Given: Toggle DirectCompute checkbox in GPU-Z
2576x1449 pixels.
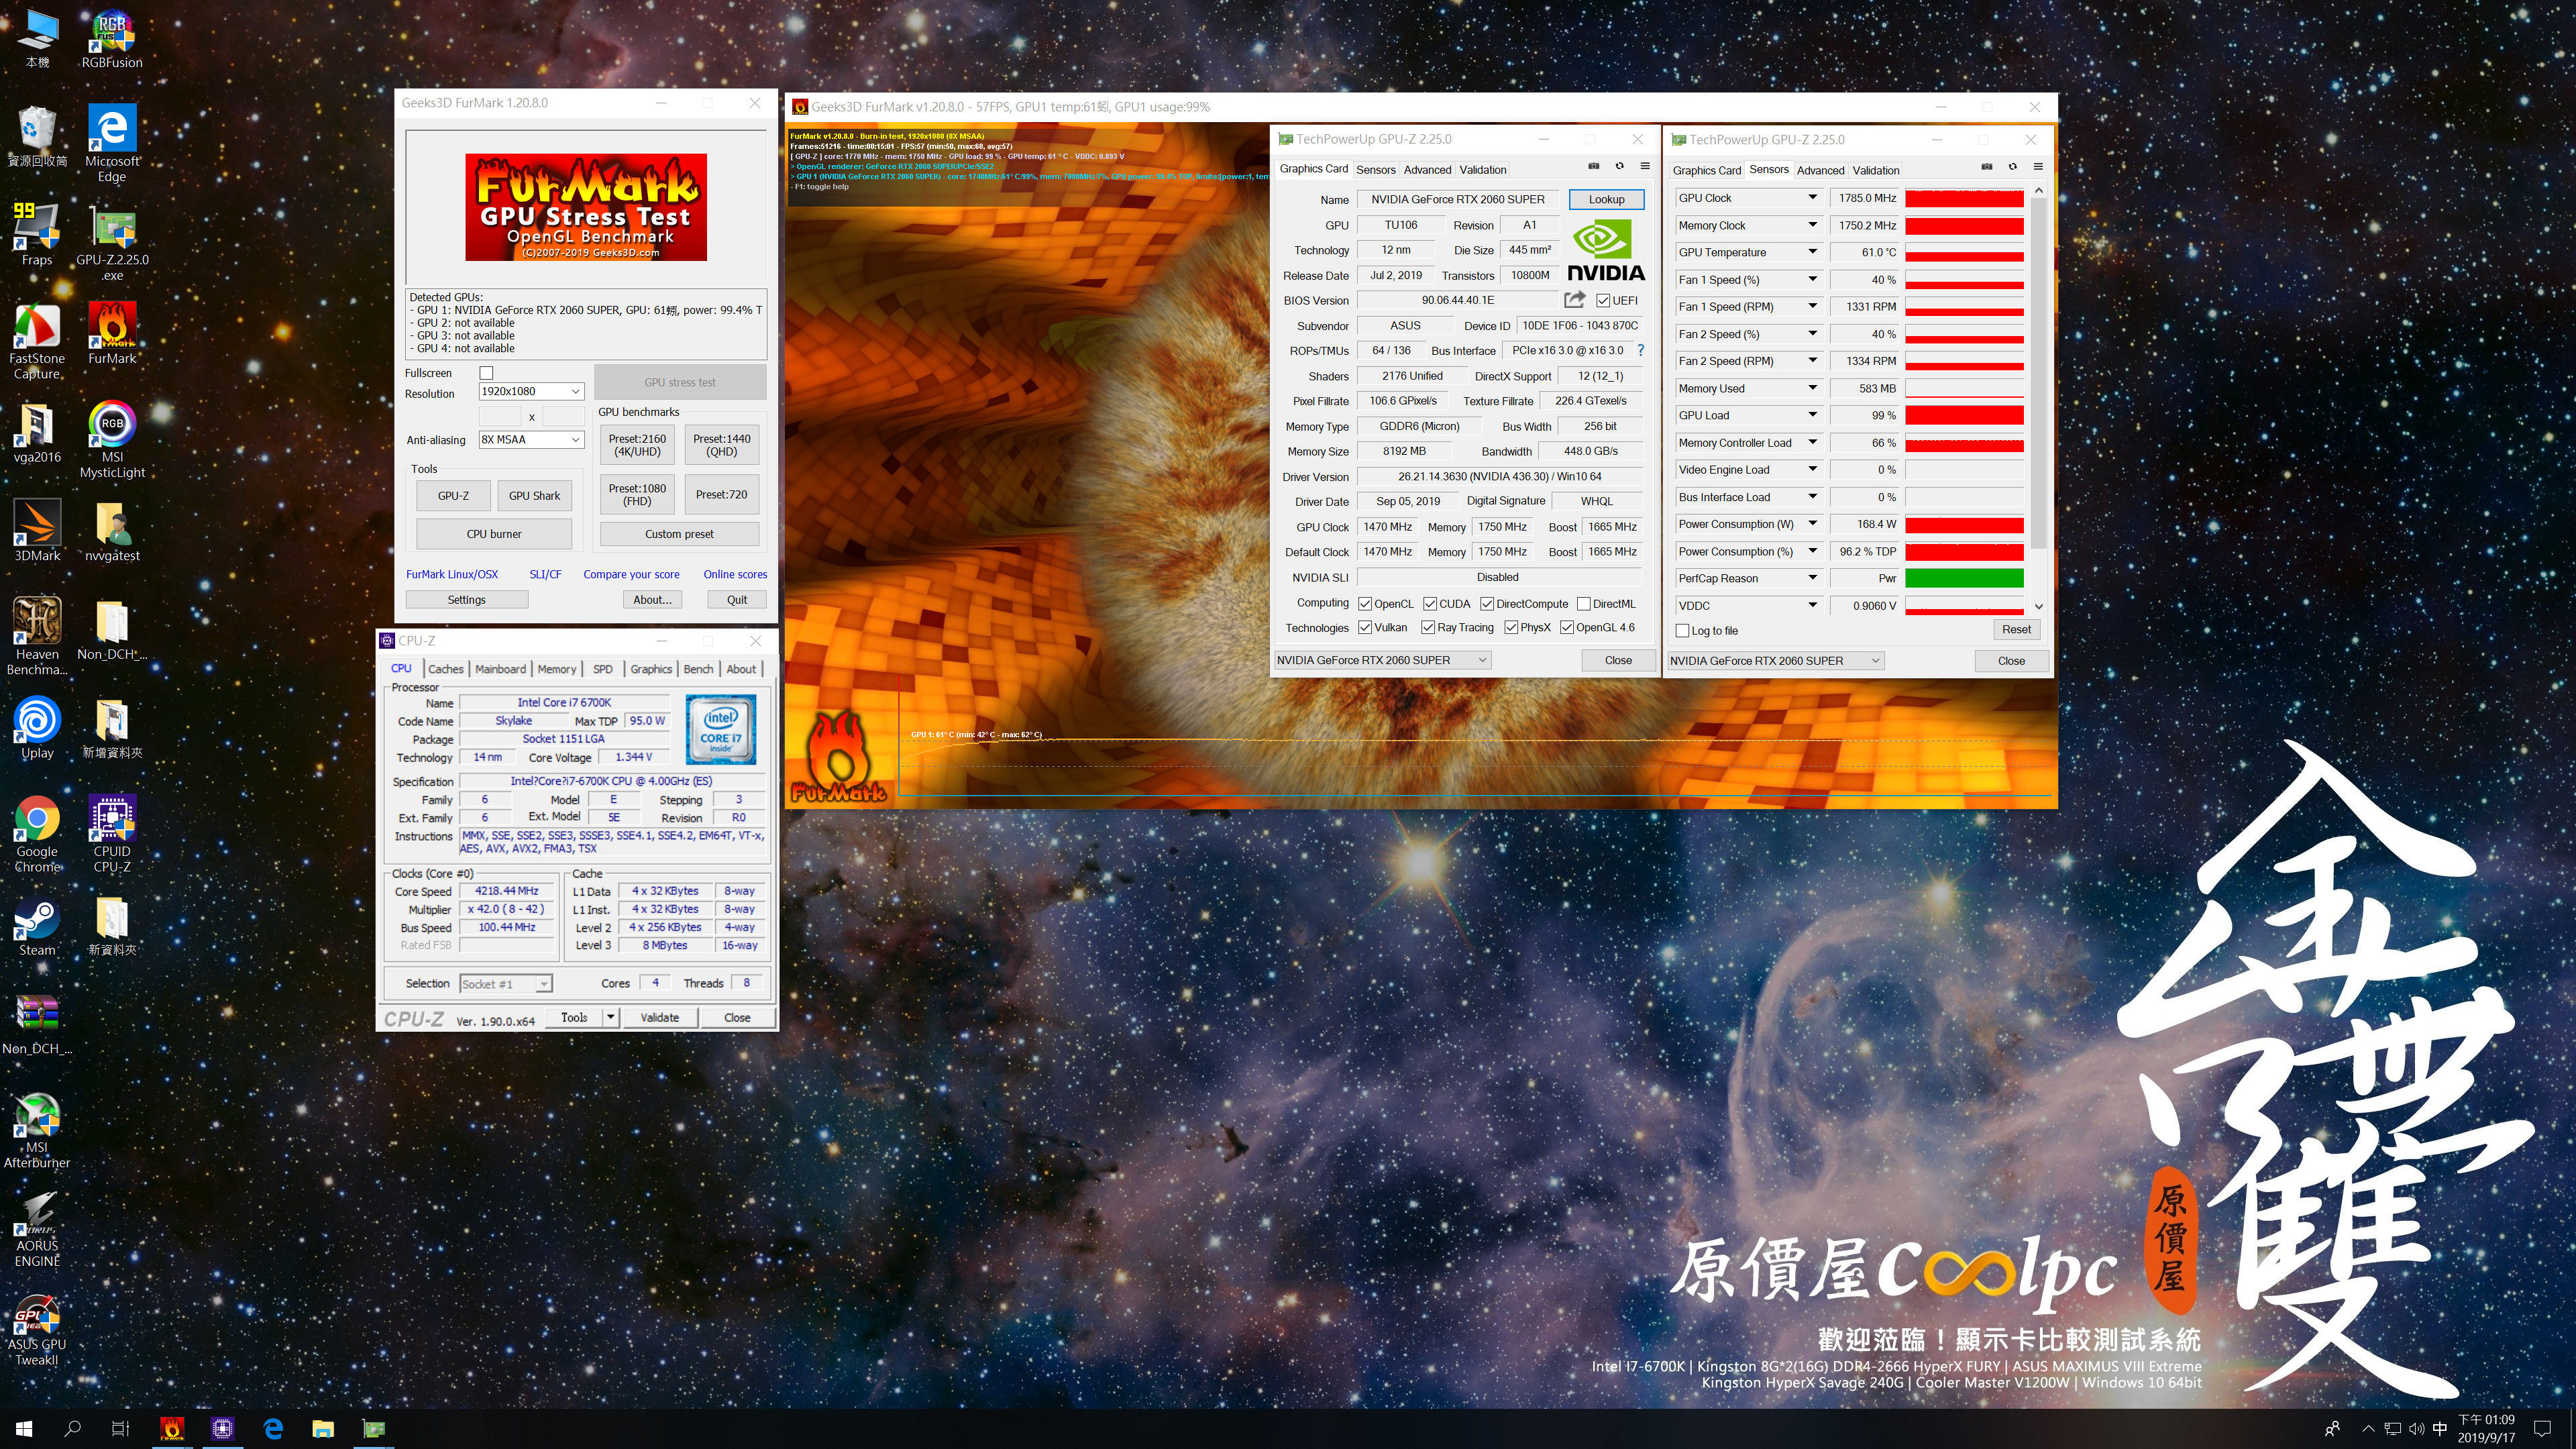Looking at the screenshot, I should pyautogui.click(x=1487, y=604).
